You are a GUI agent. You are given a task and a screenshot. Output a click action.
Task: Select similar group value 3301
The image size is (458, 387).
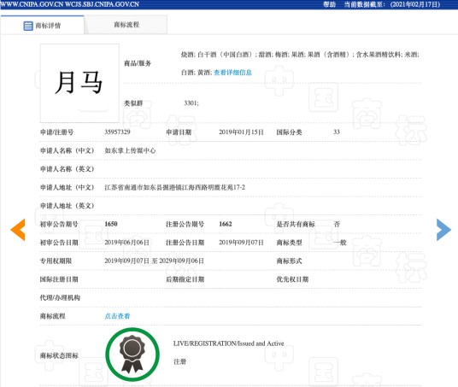(191, 103)
